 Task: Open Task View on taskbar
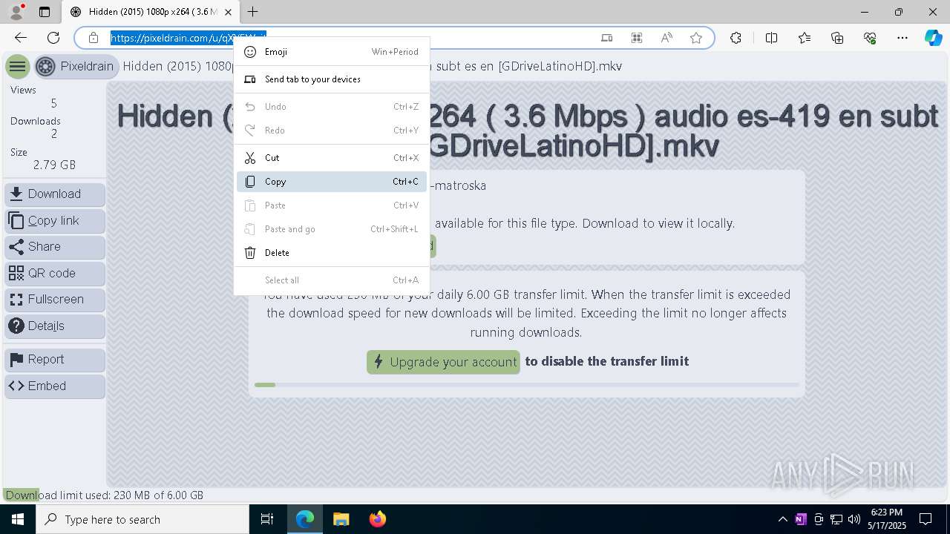pyautogui.click(x=267, y=519)
